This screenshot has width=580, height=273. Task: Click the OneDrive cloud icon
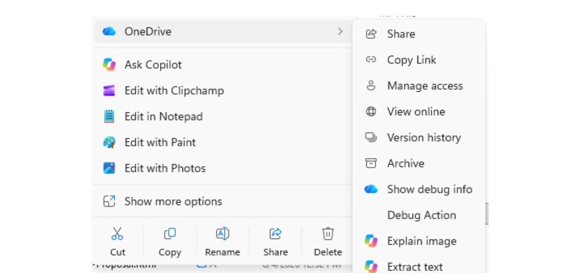(109, 32)
